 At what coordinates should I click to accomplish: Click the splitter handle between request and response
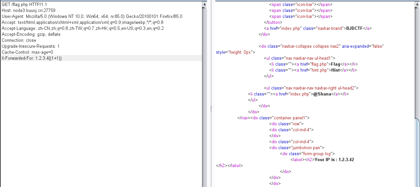tap(211, 109)
